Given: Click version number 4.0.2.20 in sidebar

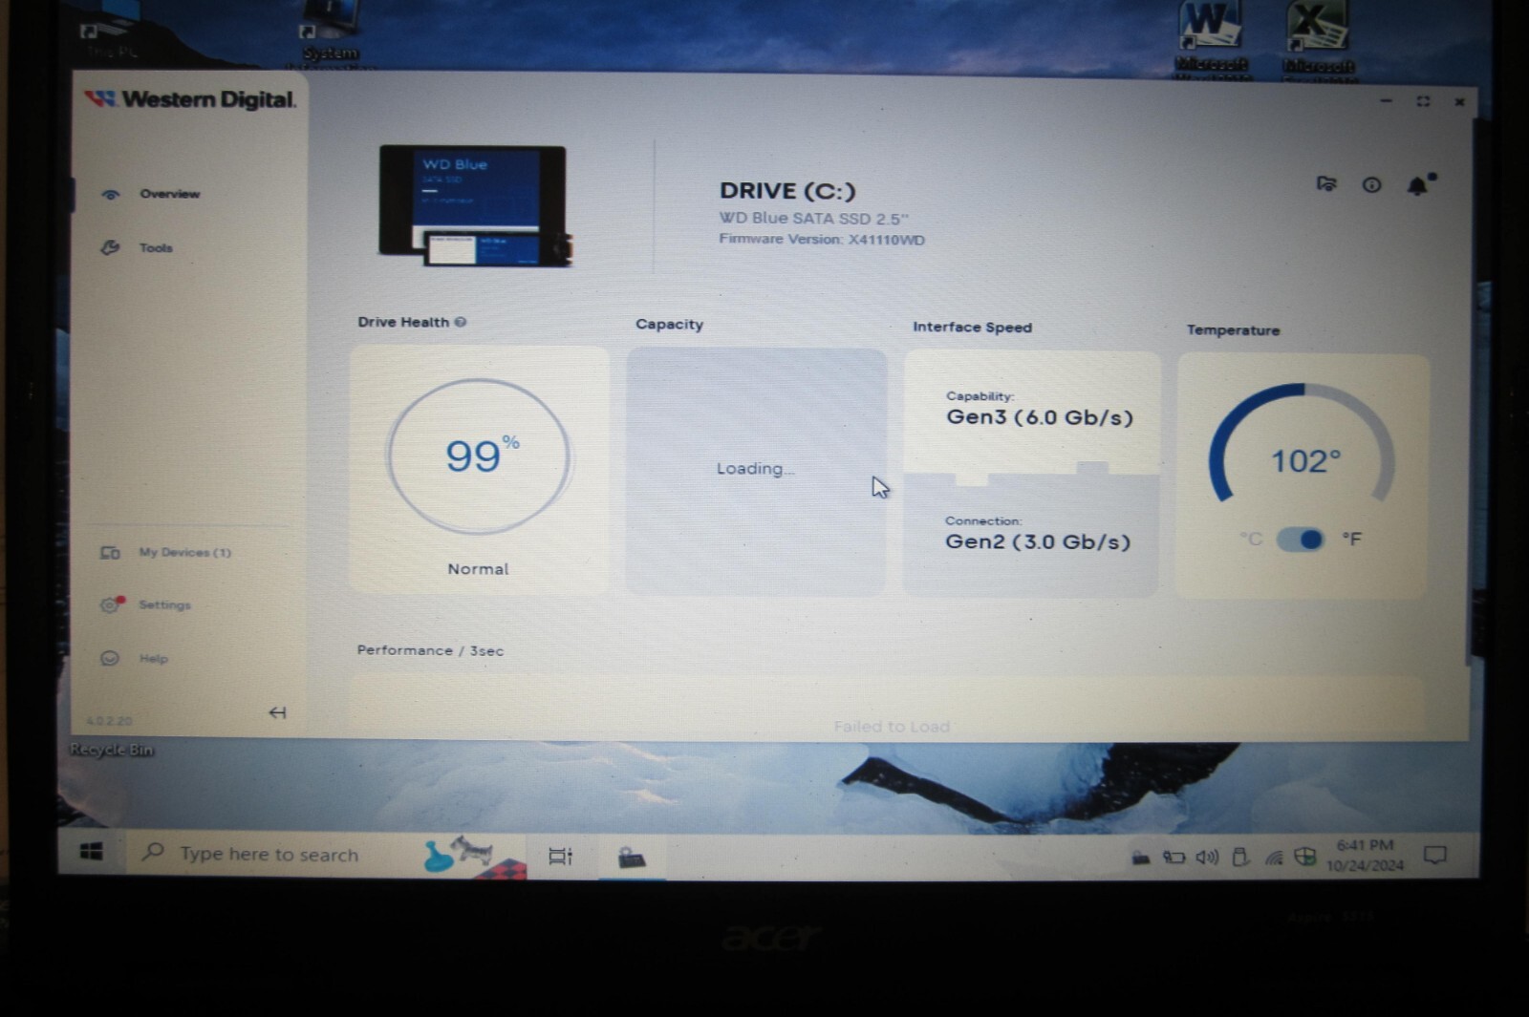Looking at the screenshot, I should 109,721.
